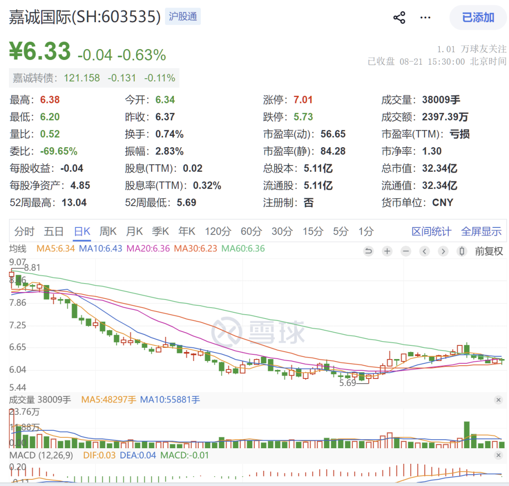Image resolution: width=509 pixels, height=486 pixels.
Task: Switch to 五日 chart tab
Action: [x=54, y=232]
